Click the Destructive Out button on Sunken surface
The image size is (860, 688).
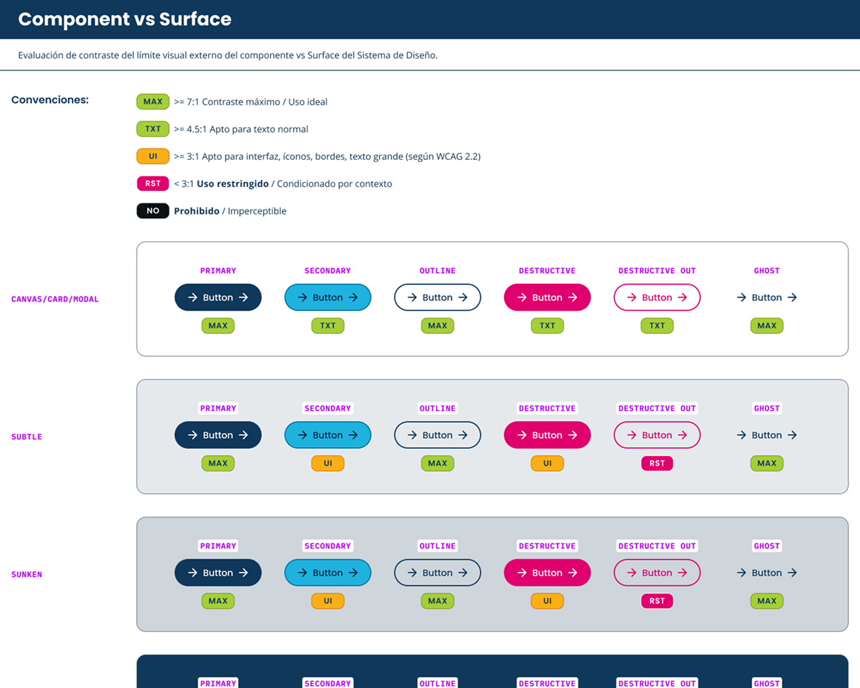point(657,573)
